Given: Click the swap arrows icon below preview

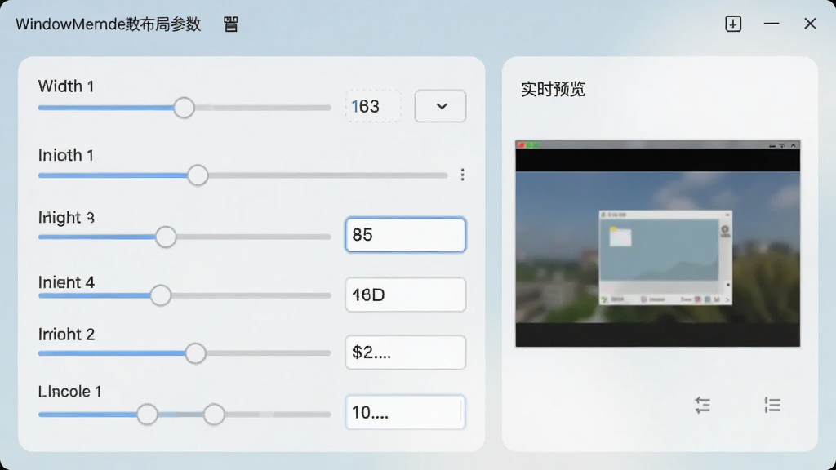Looking at the screenshot, I should click(x=703, y=405).
